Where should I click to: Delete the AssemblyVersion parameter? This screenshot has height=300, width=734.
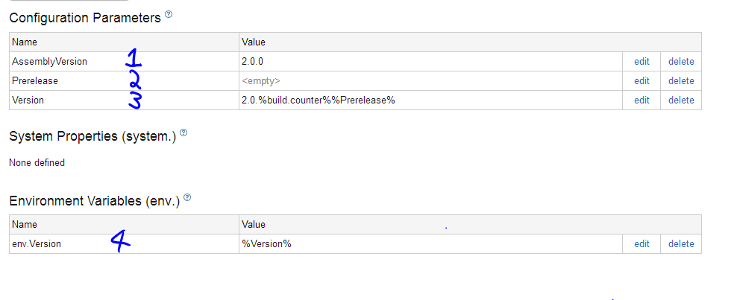coord(680,62)
